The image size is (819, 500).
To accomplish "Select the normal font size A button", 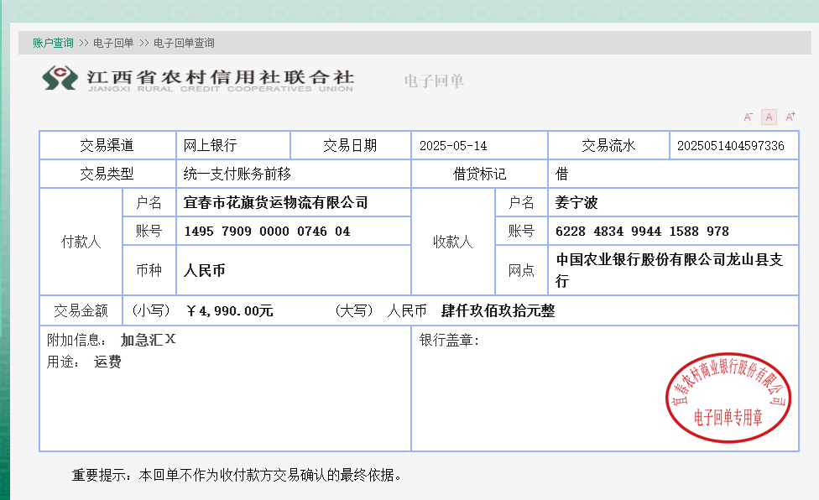I will tap(769, 117).
